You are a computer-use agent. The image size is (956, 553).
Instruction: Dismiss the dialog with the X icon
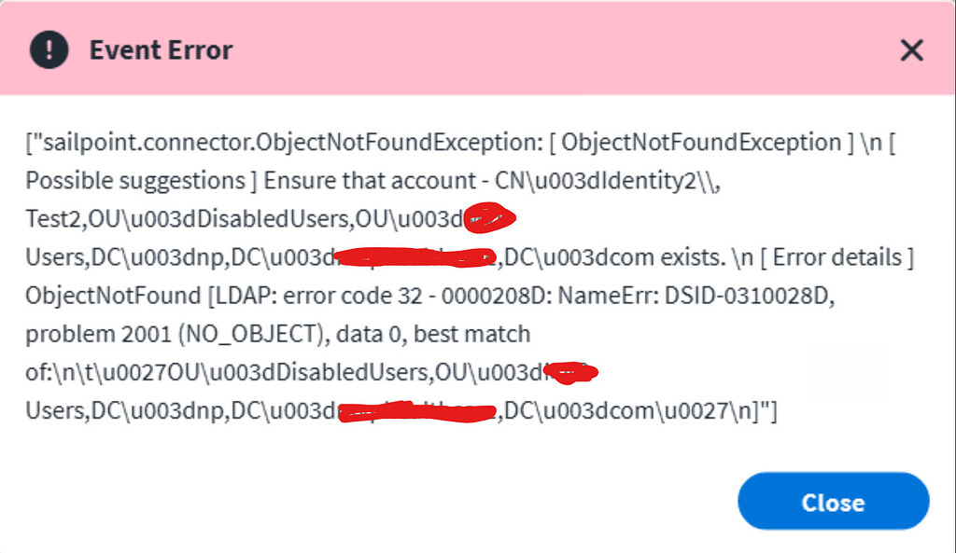tap(911, 49)
